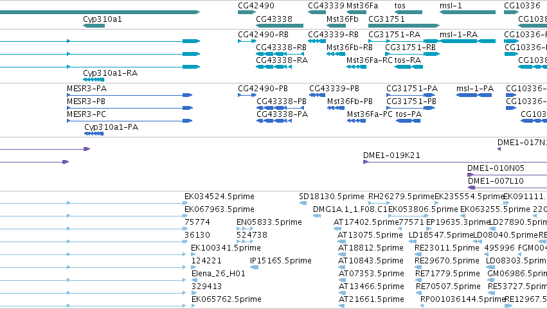Click the EK034524.5prime EST label
547x309 pixels.
coord(219,197)
